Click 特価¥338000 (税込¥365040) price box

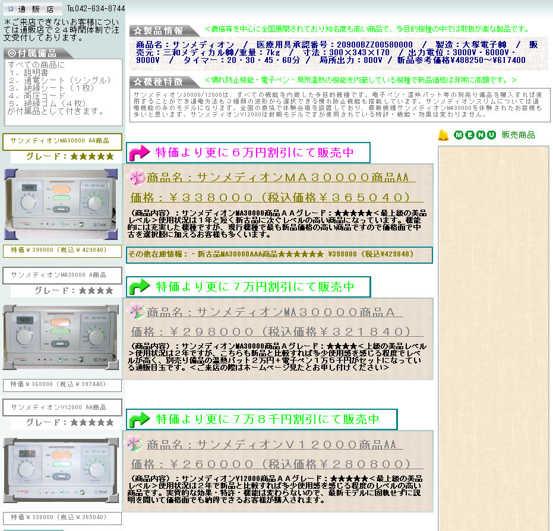62,518
